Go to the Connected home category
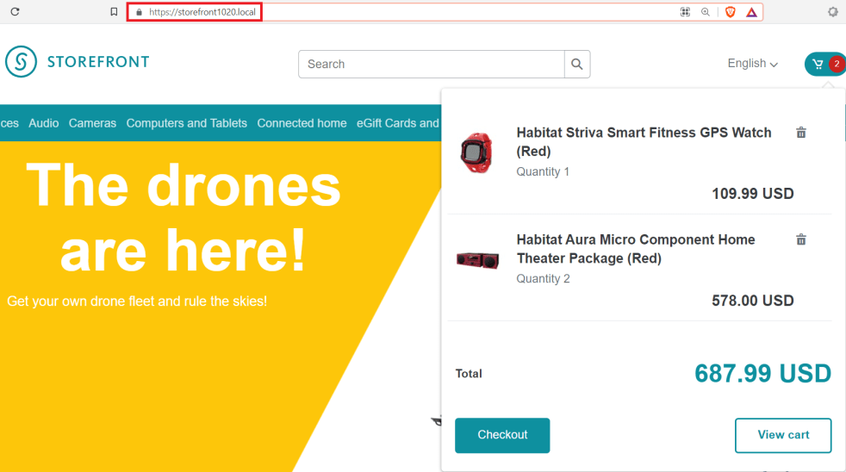 coord(302,123)
